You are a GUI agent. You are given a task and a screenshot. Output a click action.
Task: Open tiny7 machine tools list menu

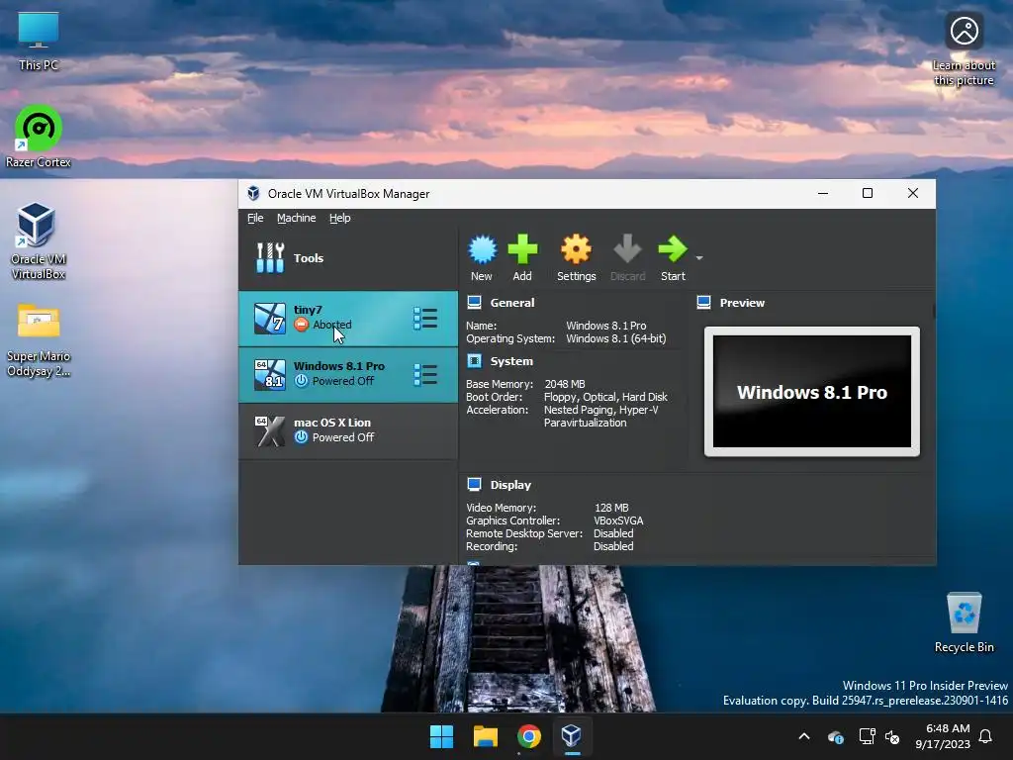click(x=425, y=318)
